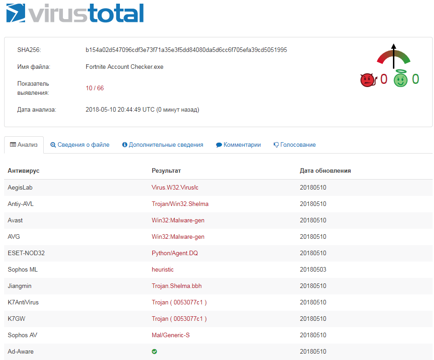Click the green angel harmless vote icon
The height and width of the screenshot is (360, 434).
pyautogui.click(x=401, y=78)
